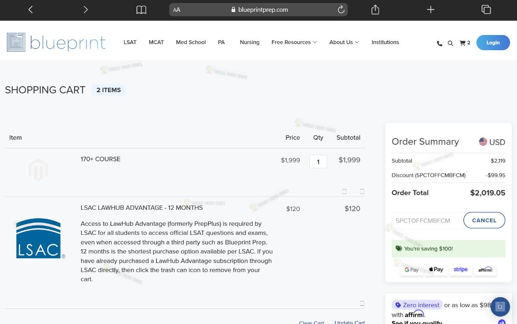
Task: Show all open tabs with the tabs icon
Action: 486,10
